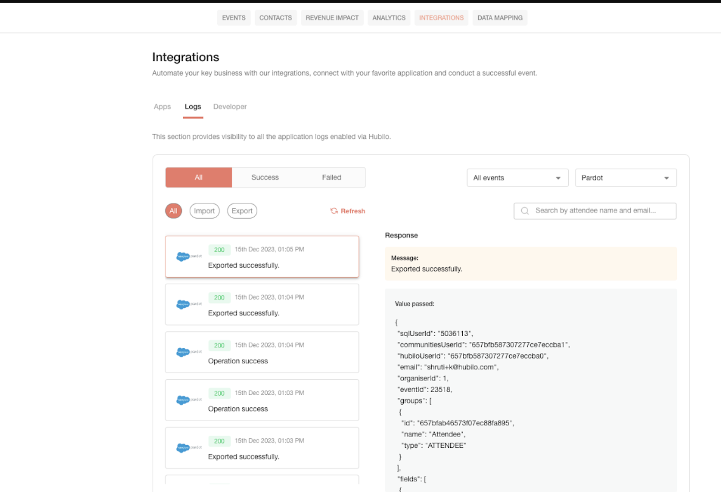Click the group "id" value line
Screen dimensions: 721x492
[458, 423]
